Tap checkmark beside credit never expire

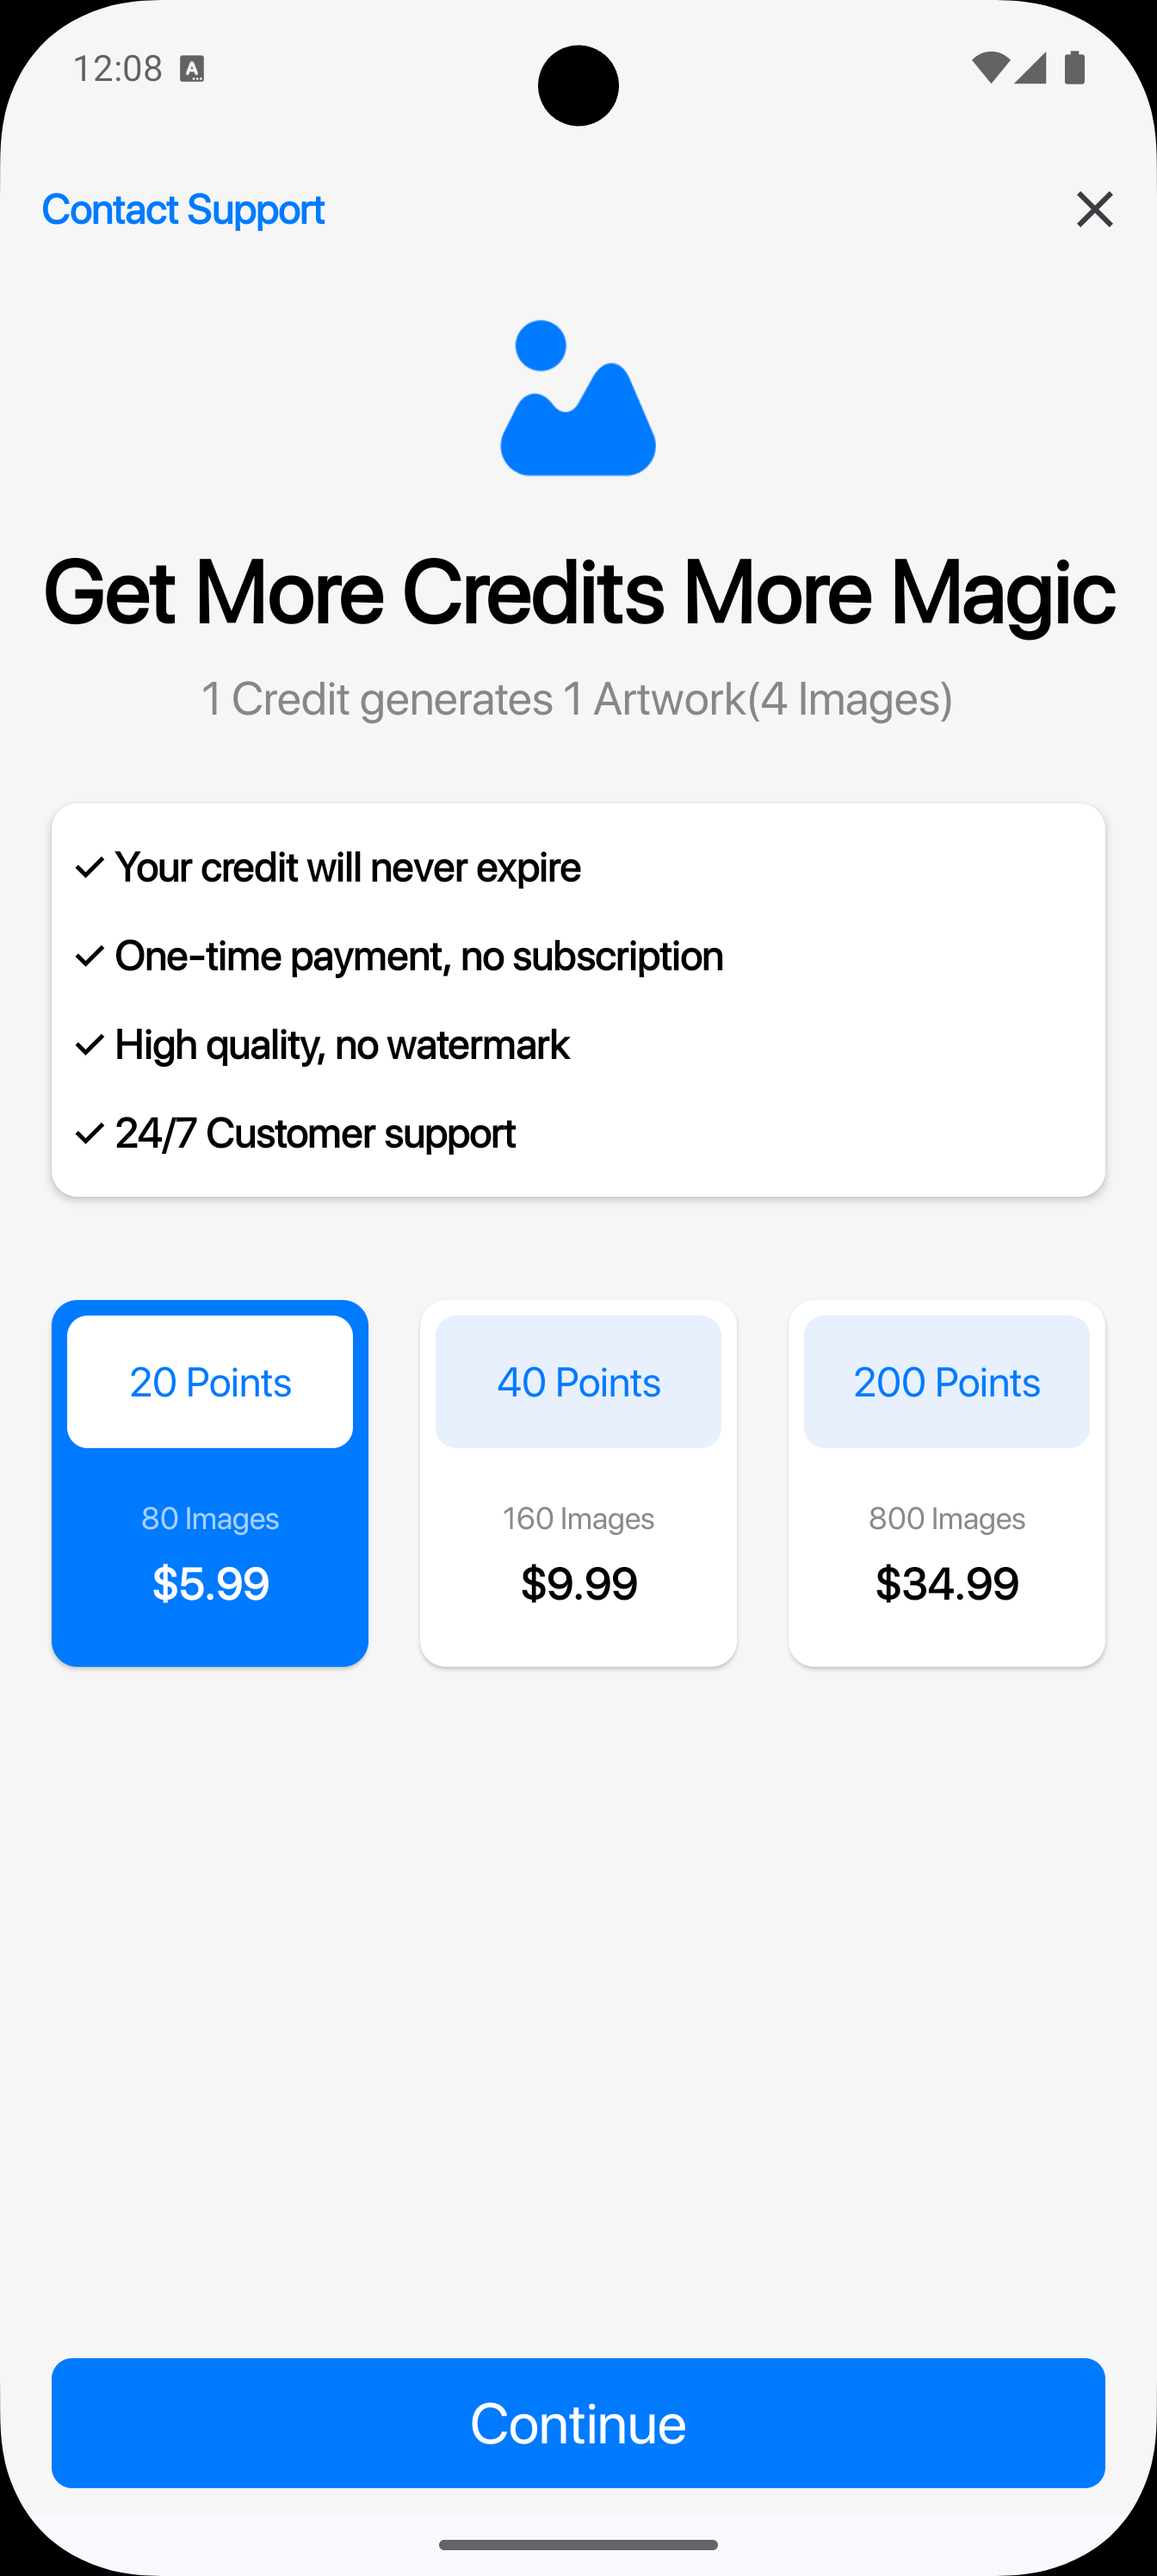pos(90,867)
